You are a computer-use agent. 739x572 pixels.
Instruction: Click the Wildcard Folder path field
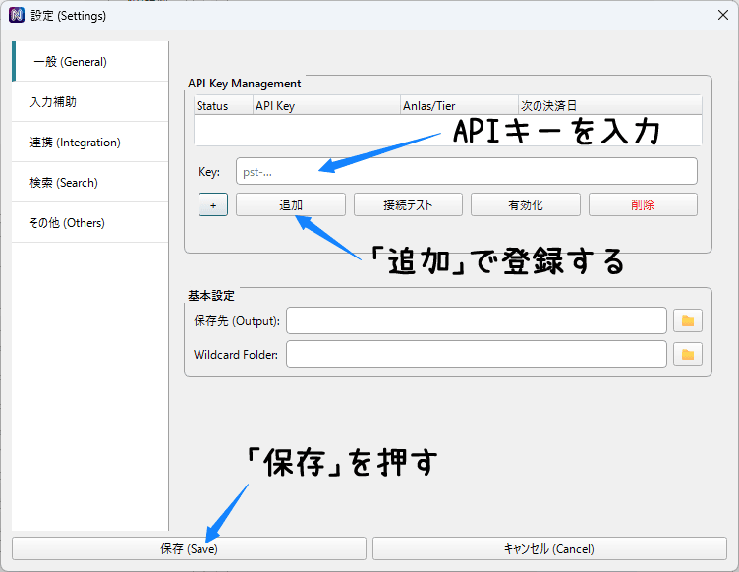(x=477, y=355)
